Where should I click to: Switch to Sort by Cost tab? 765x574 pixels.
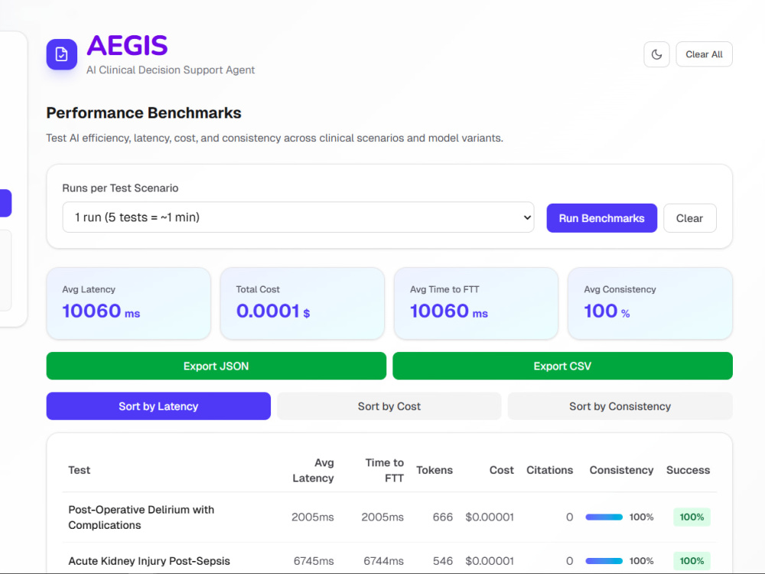click(389, 406)
